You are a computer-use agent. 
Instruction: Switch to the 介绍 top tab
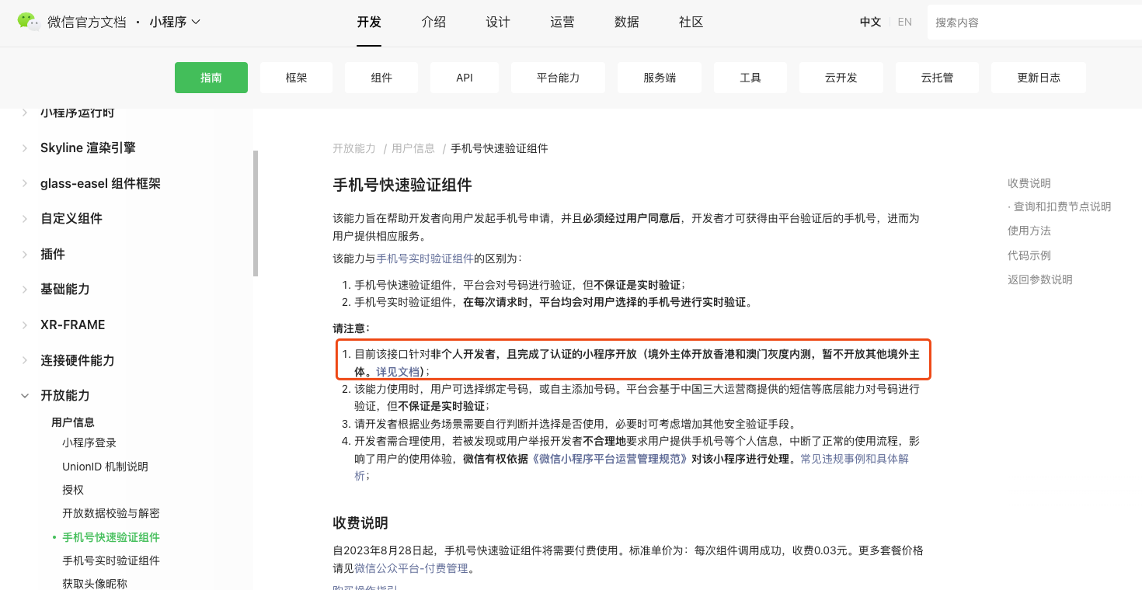pyautogui.click(x=433, y=22)
